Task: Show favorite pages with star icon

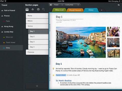Action: tap(33, 10)
